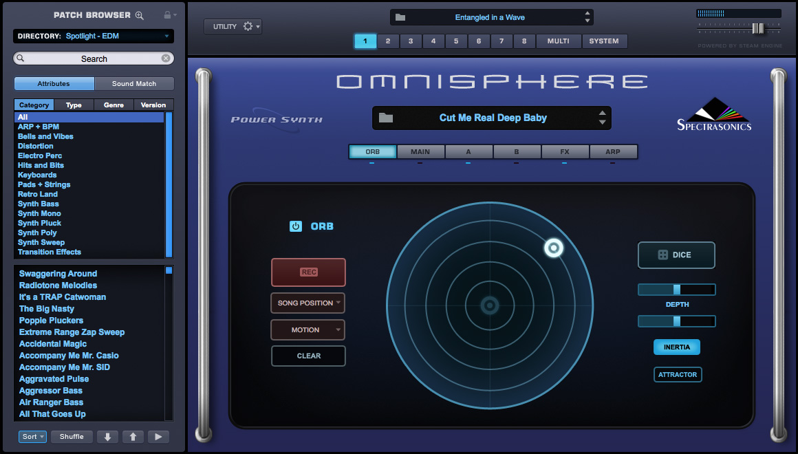
Task: Open the MOTION dropdown
Action: [308, 329]
